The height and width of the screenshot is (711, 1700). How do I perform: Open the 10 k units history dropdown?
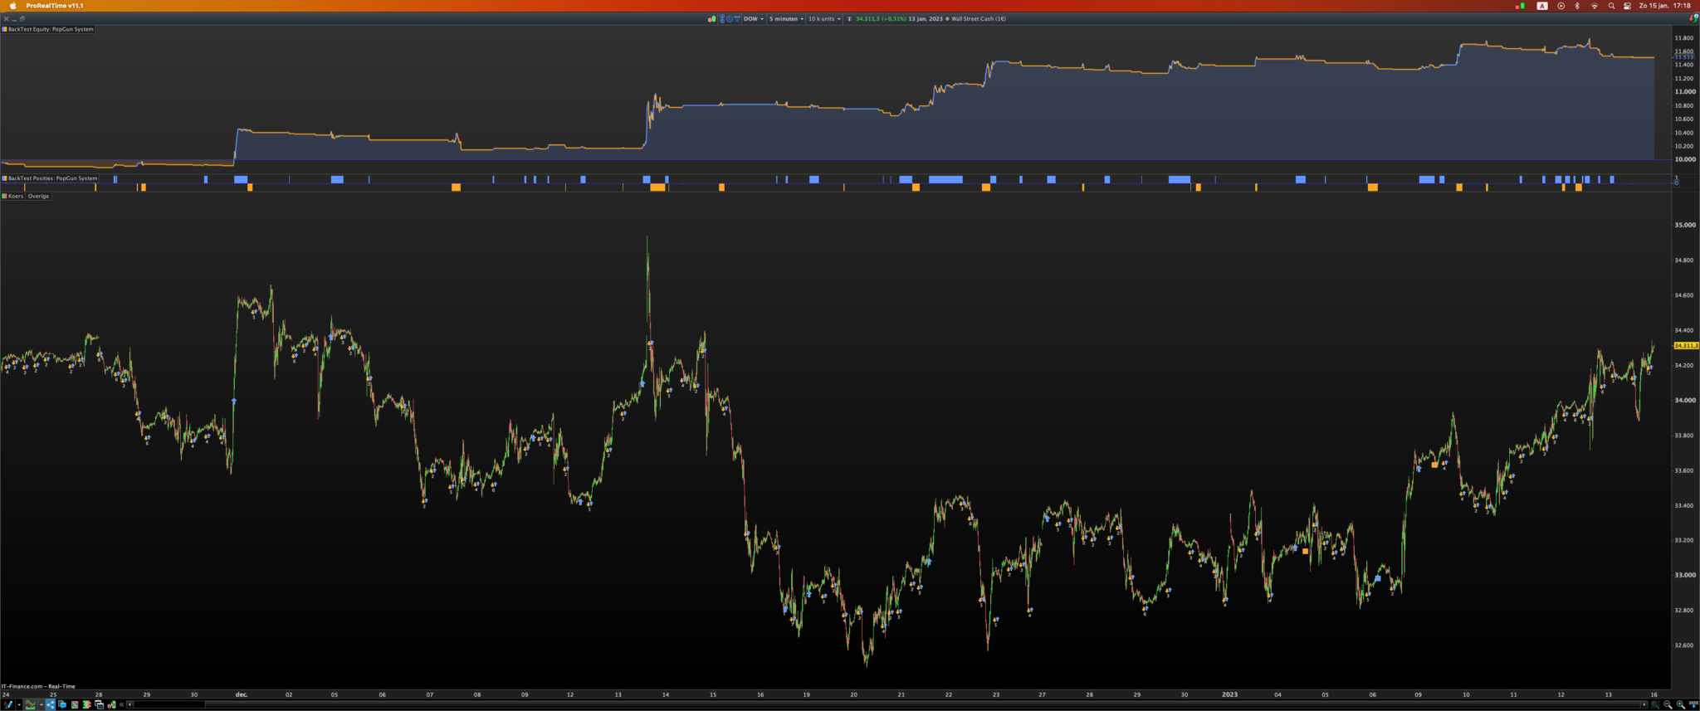(824, 19)
